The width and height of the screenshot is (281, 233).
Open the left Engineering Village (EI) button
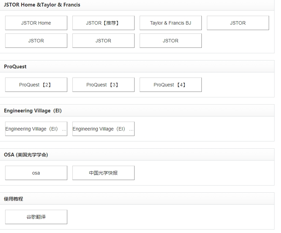(36, 129)
